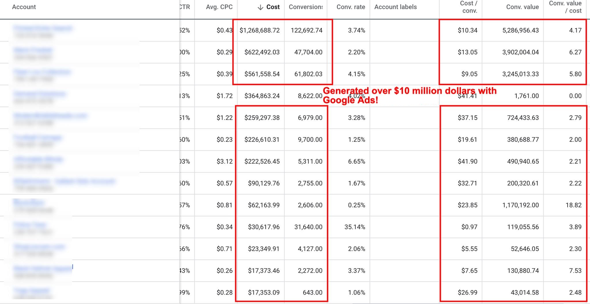590x304 pixels.
Task: Sort by the Conv. value column header
Action: (522, 7)
